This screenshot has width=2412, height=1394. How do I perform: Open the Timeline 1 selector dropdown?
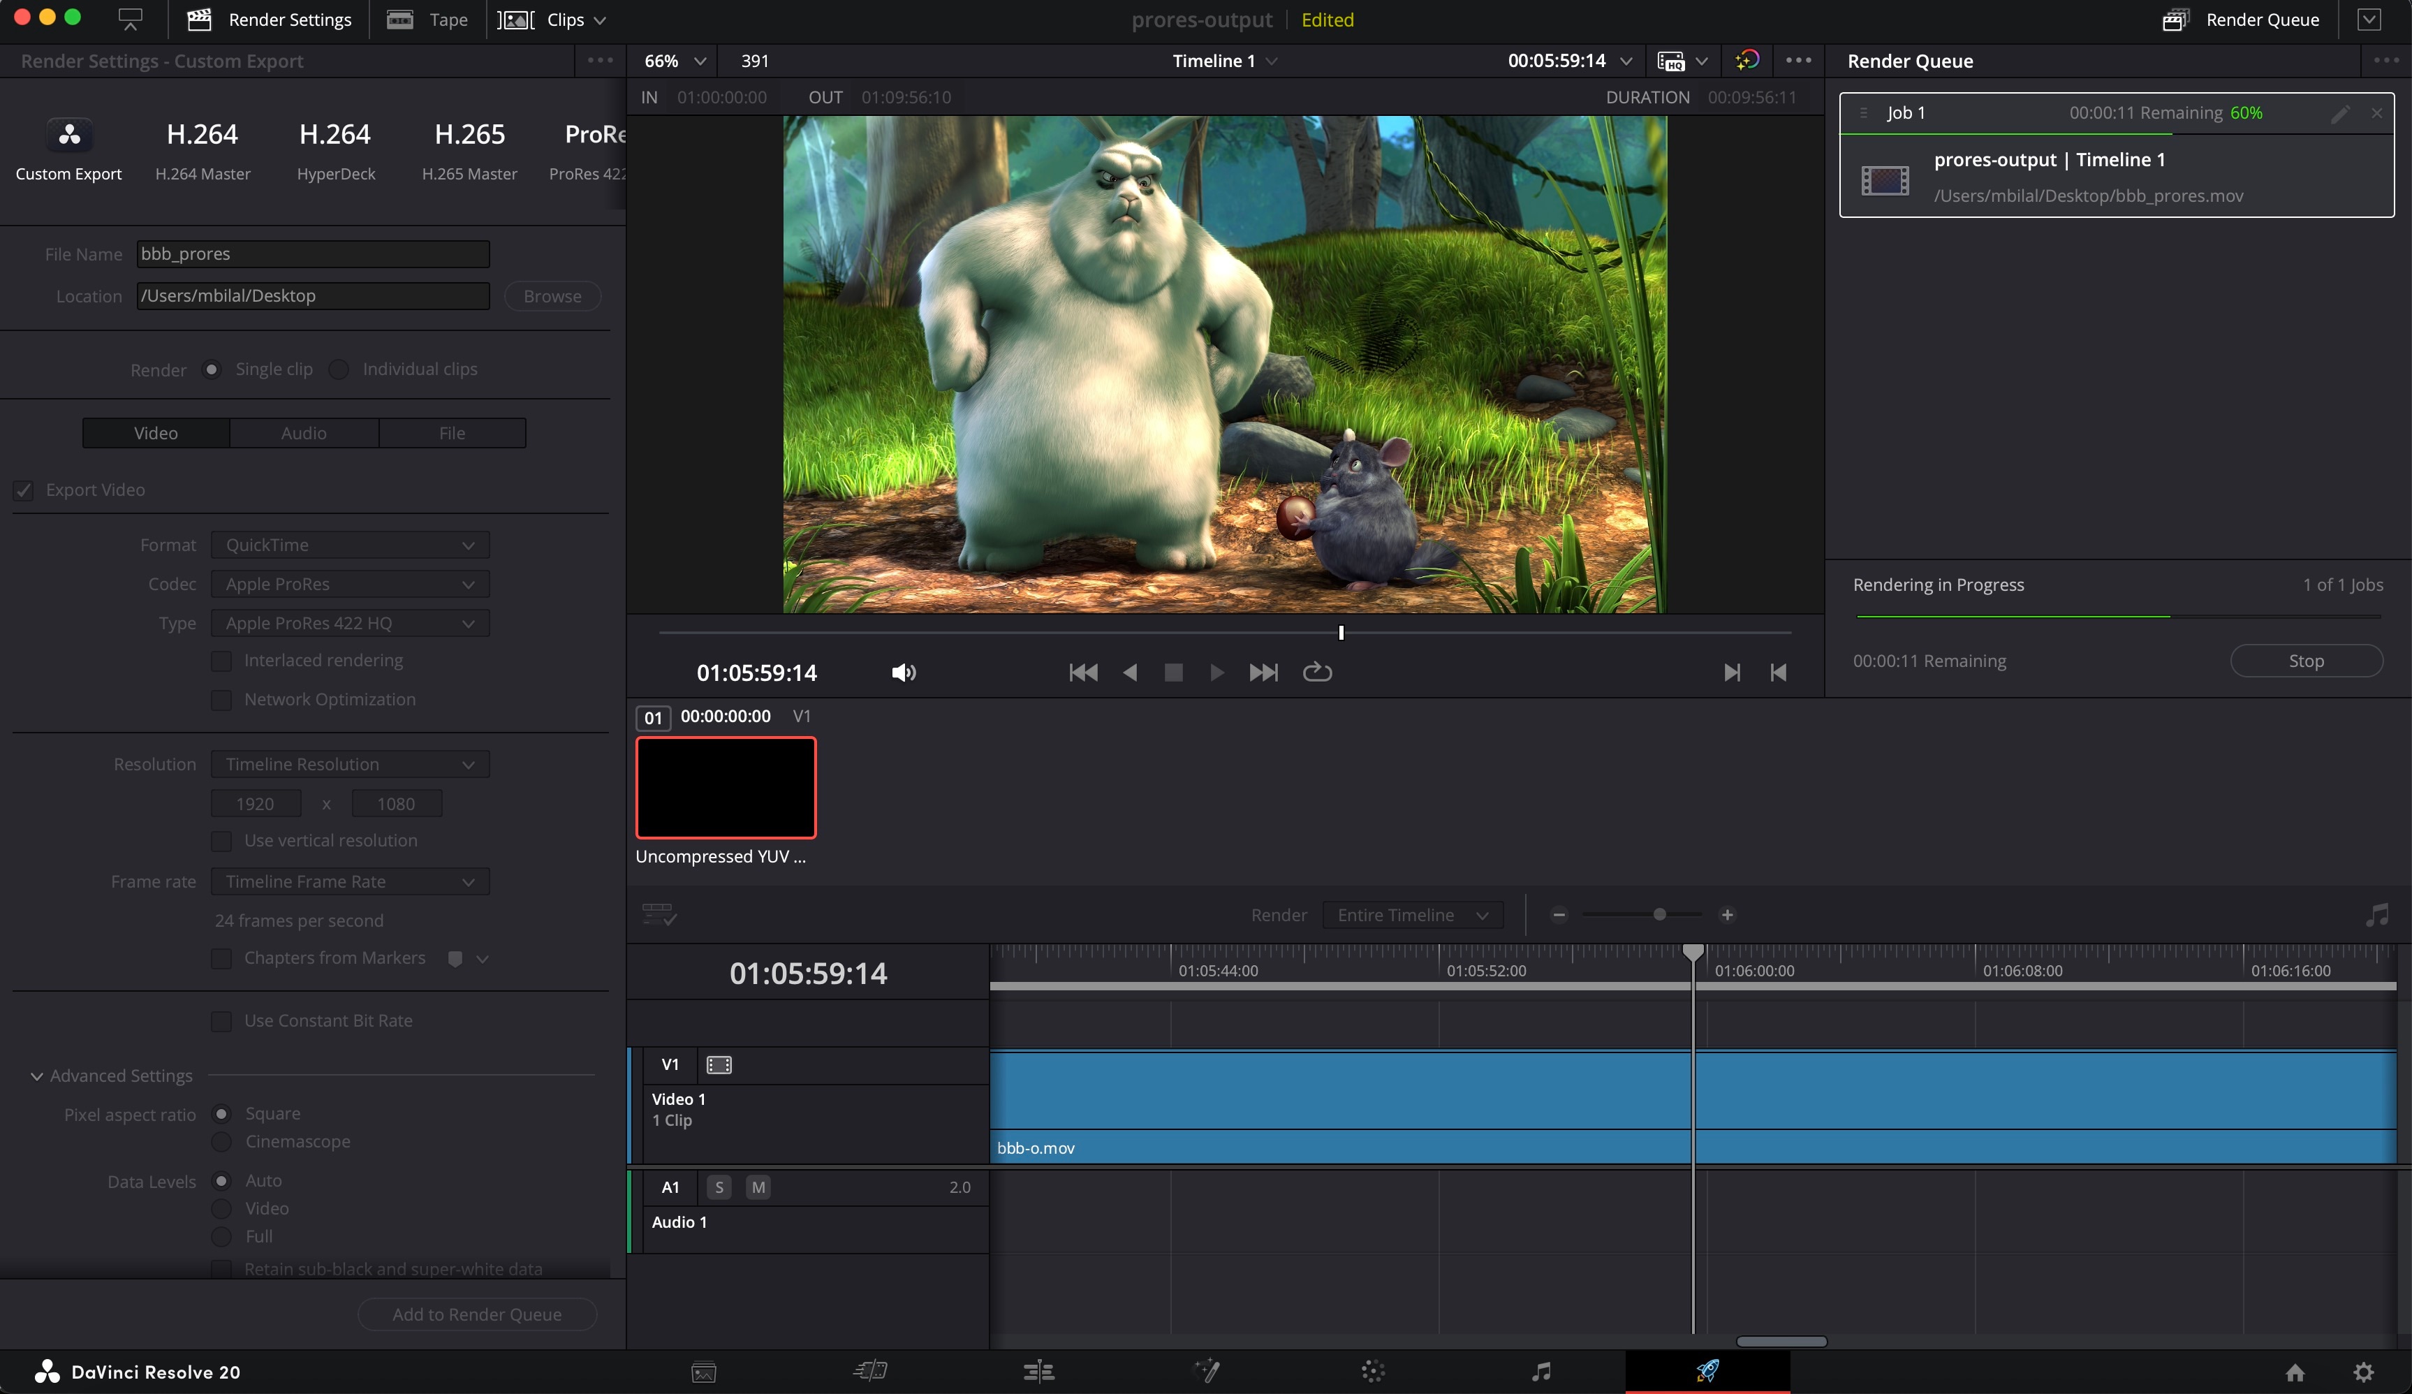pos(1224,60)
